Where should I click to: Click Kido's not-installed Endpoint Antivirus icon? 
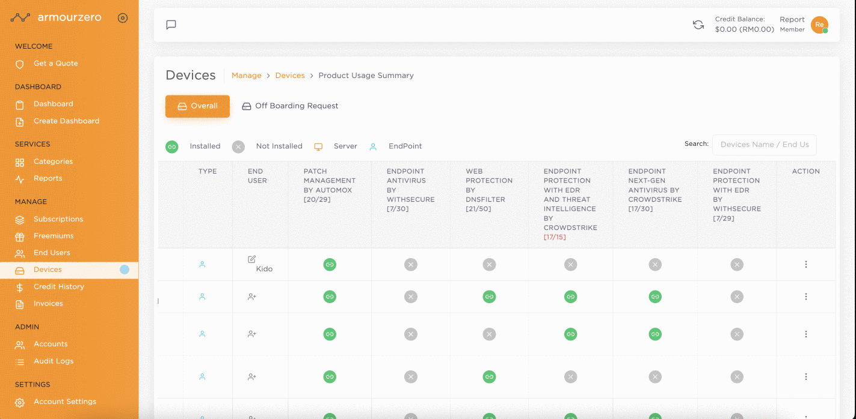[411, 264]
